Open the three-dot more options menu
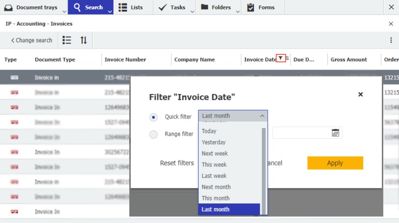399x223 pixels. tap(391, 40)
